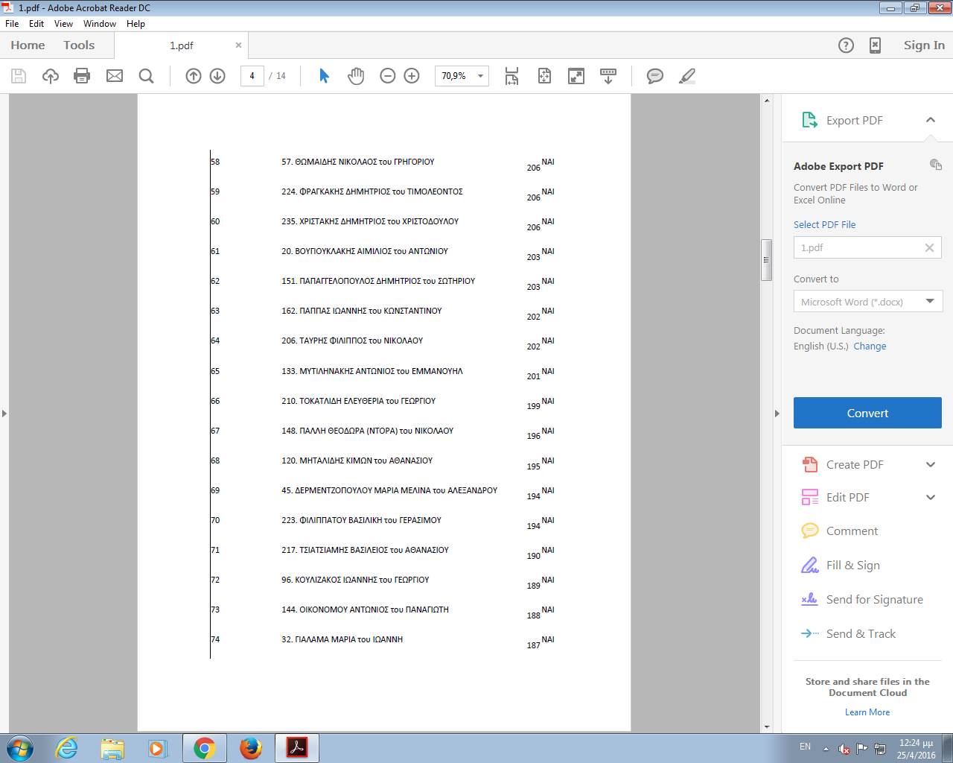
Task: Click the EN language indicator
Action: pos(805,747)
